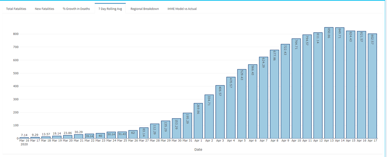Click the bar labeled 624.29
Image resolution: width=387 pixels, height=157 pixels.
click(x=263, y=98)
